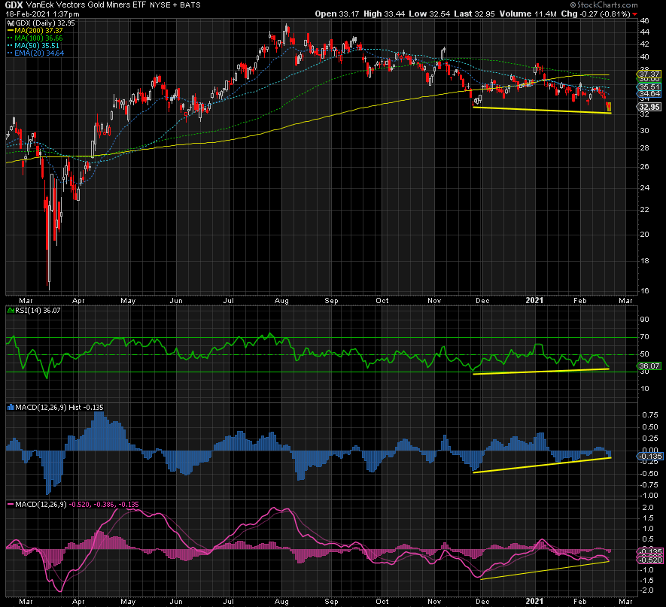The image size is (666, 607).
Task: Click the 37.37 price tag on right axis
Action: 650,74
